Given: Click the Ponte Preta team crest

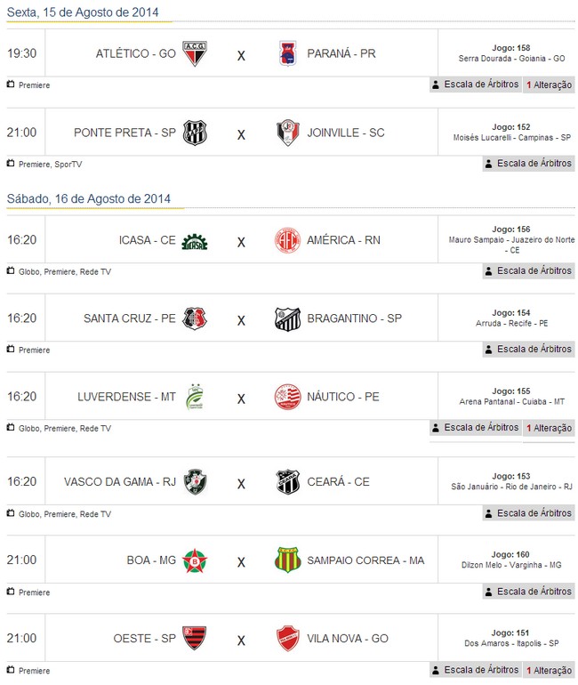Looking at the screenshot, I should coord(195,133).
